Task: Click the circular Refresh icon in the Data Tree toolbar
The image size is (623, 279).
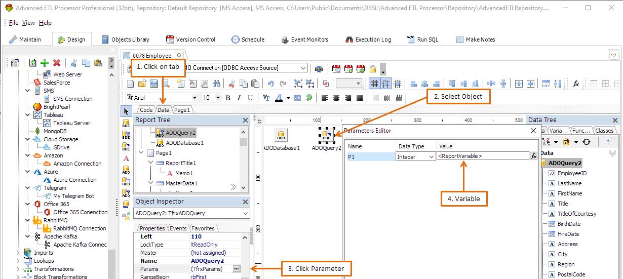Action: 587,142
